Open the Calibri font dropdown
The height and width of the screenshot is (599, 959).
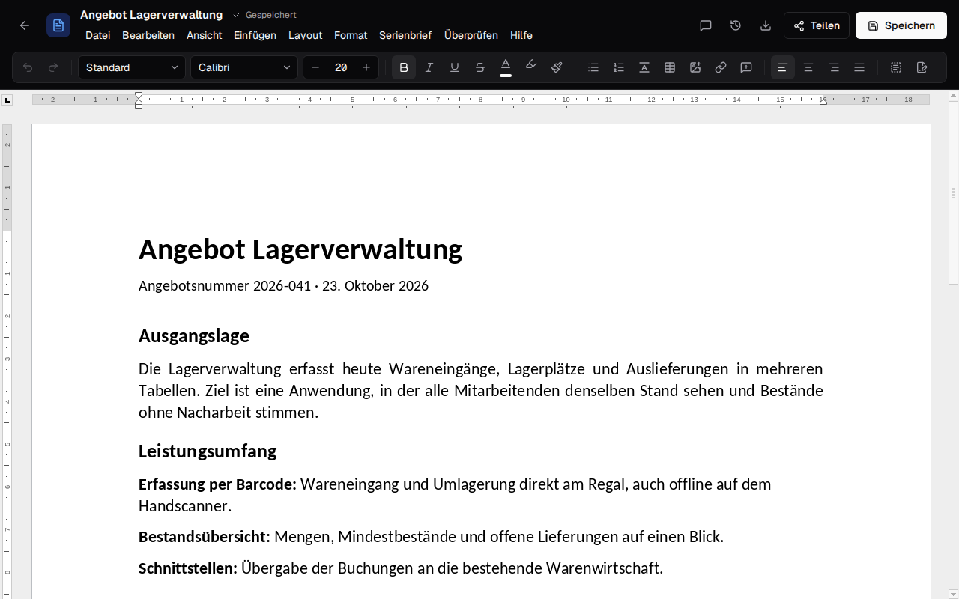[244, 67]
